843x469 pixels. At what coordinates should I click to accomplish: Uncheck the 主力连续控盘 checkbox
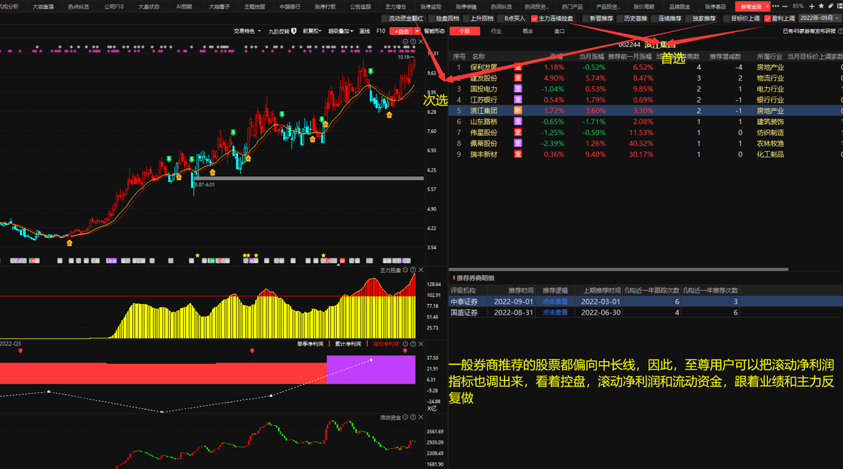[x=534, y=19]
